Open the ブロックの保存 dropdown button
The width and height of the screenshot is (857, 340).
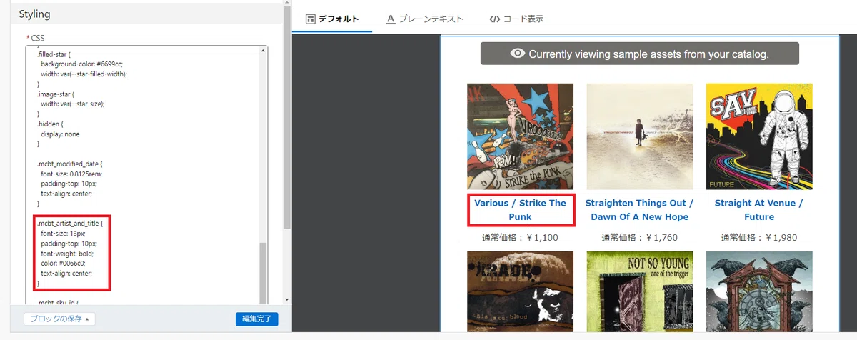(59, 319)
